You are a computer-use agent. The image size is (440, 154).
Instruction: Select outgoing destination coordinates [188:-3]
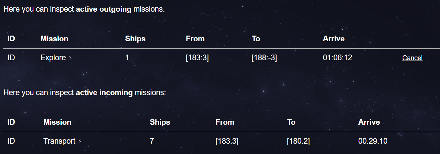[264, 58]
